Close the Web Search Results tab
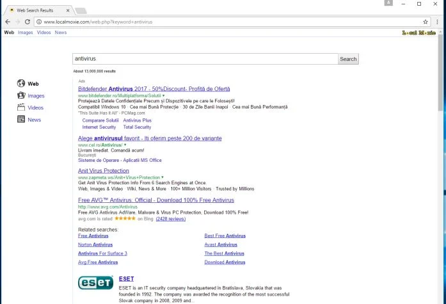 tap(68, 10)
